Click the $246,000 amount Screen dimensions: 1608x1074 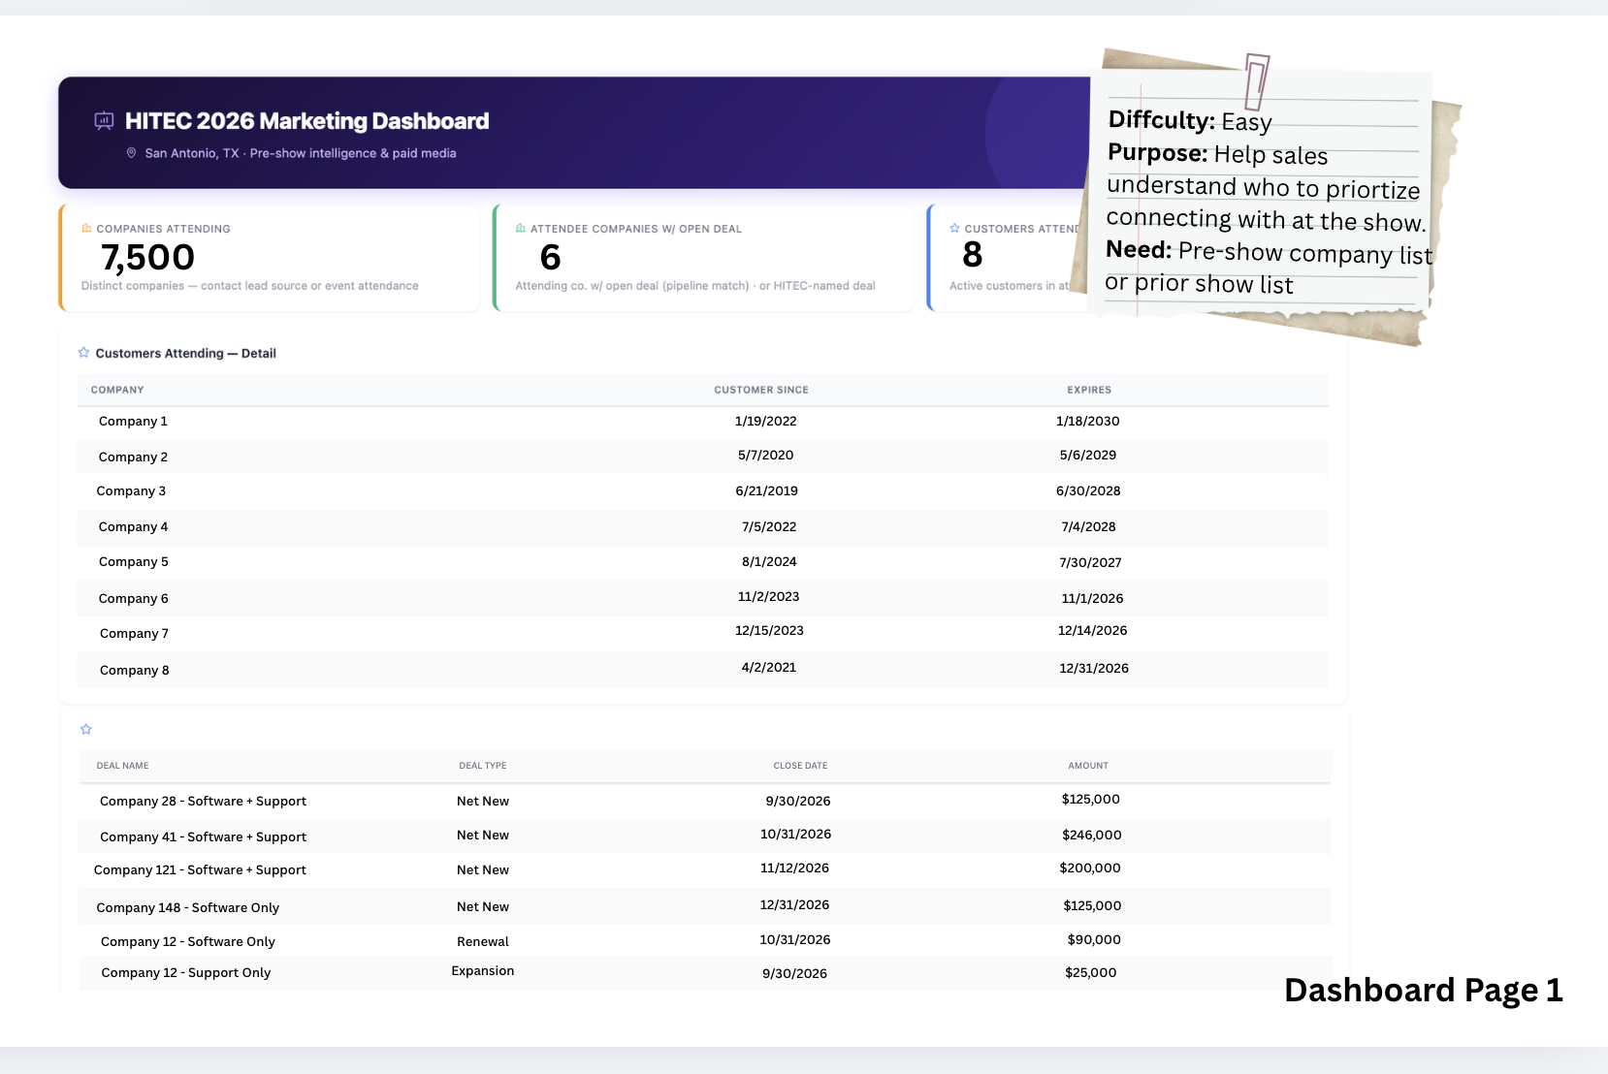(1092, 836)
